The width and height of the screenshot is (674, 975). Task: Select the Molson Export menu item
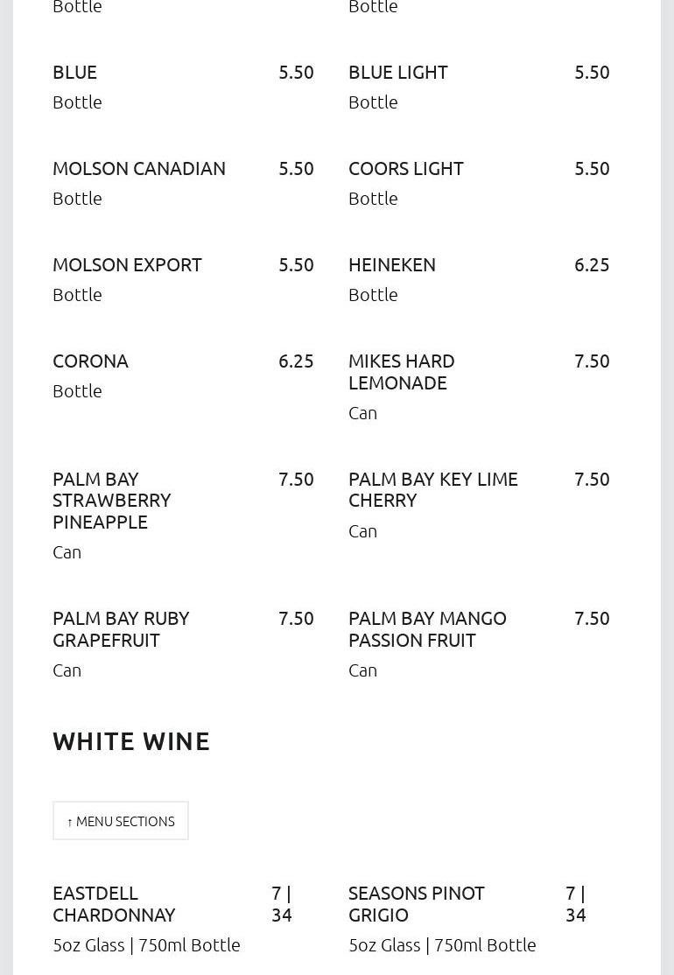coord(128,265)
